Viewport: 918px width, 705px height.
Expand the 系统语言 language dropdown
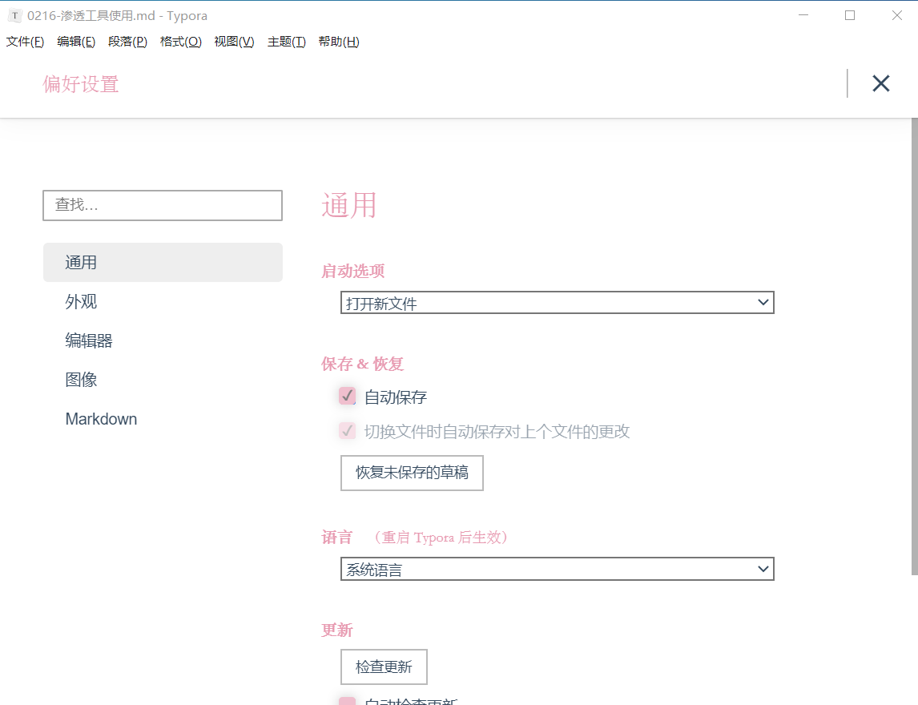coord(558,569)
